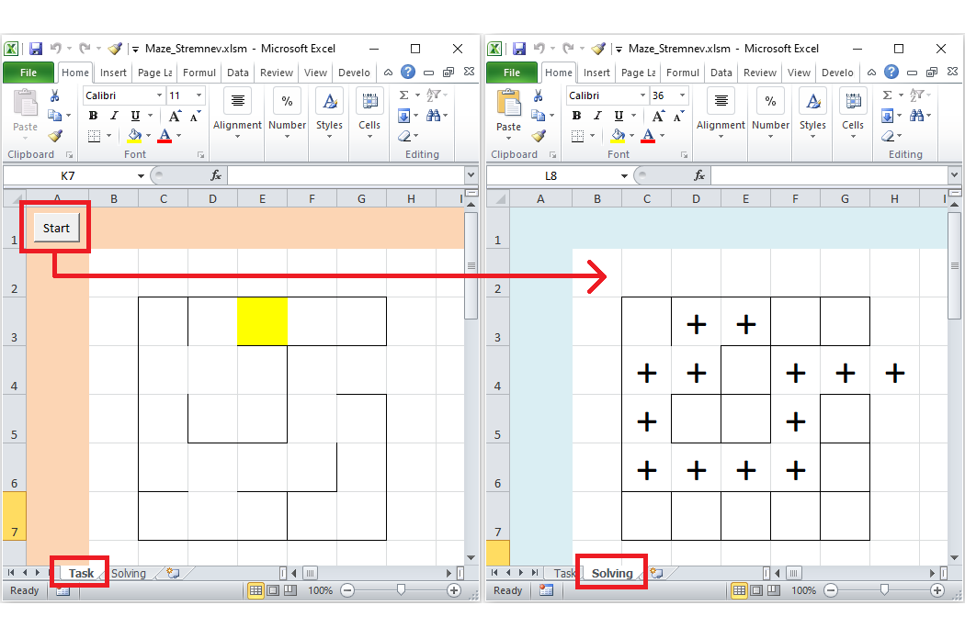The width and height of the screenshot is (965, 639).
Task: Open View ribbon tab in left window
Action: click(x=315, y=73)
